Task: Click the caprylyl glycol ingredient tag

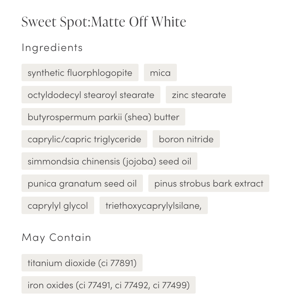Action: point(58,205)
